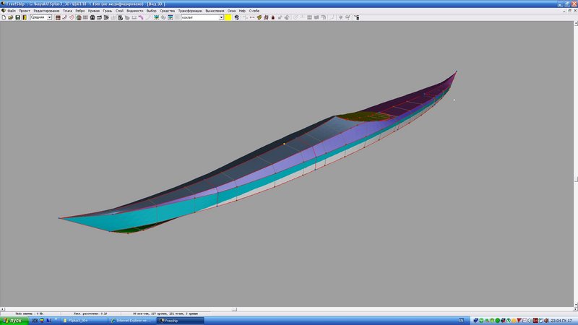Open the Слой menu
The width and height of the screenshot is (578, 325).
tap(119, 11)
